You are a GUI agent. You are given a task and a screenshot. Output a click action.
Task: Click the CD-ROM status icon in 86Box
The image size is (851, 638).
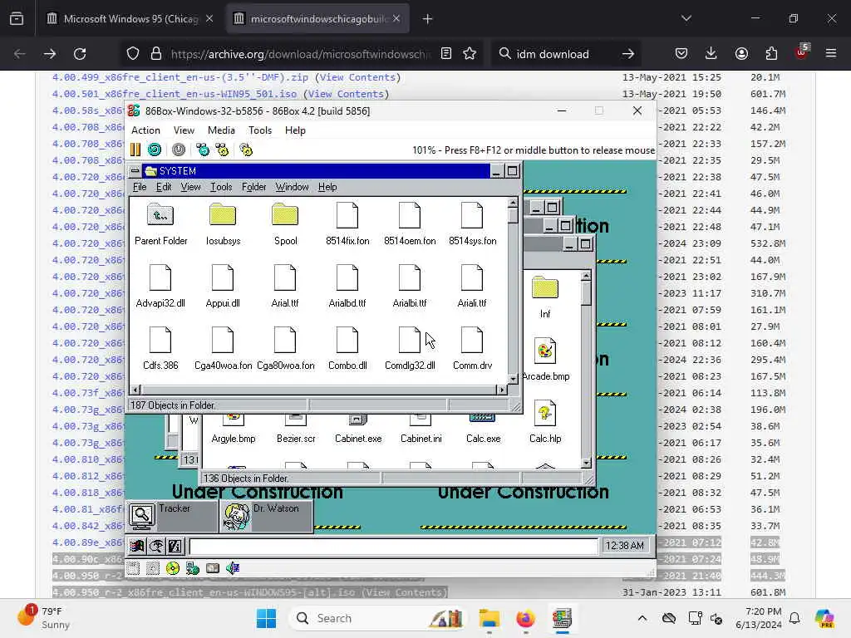tap(173, 568)
